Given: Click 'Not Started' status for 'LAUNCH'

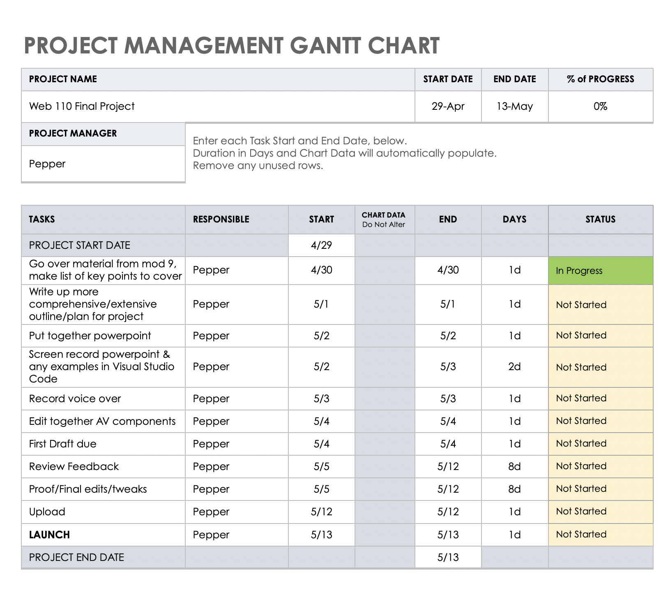Looking at the screenshot, I should (601, 535).
